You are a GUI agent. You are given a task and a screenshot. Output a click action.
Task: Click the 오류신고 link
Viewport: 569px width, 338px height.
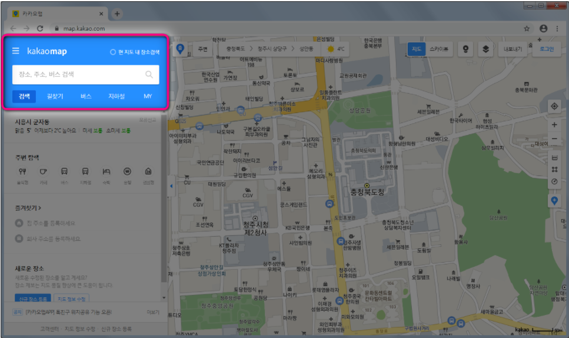click(x=147, y=120)
